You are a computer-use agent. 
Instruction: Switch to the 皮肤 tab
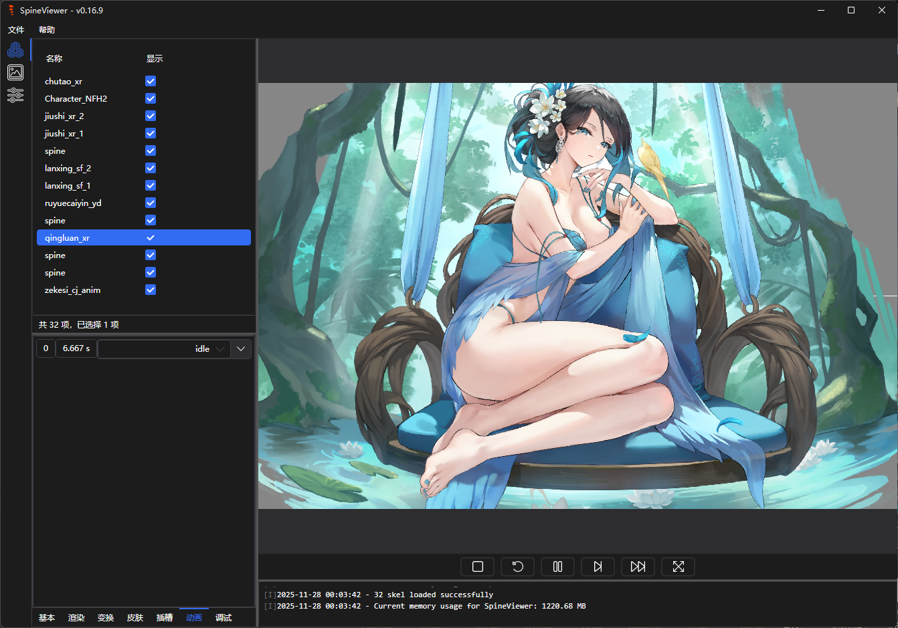click(x=135, y=617)
